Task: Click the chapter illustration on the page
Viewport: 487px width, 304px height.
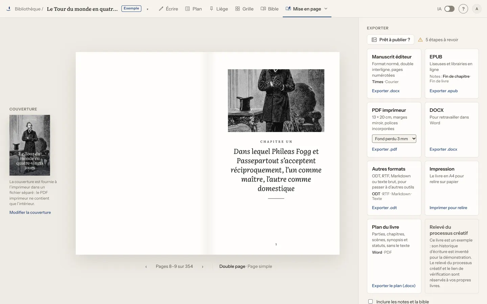Action: [276, 101]
